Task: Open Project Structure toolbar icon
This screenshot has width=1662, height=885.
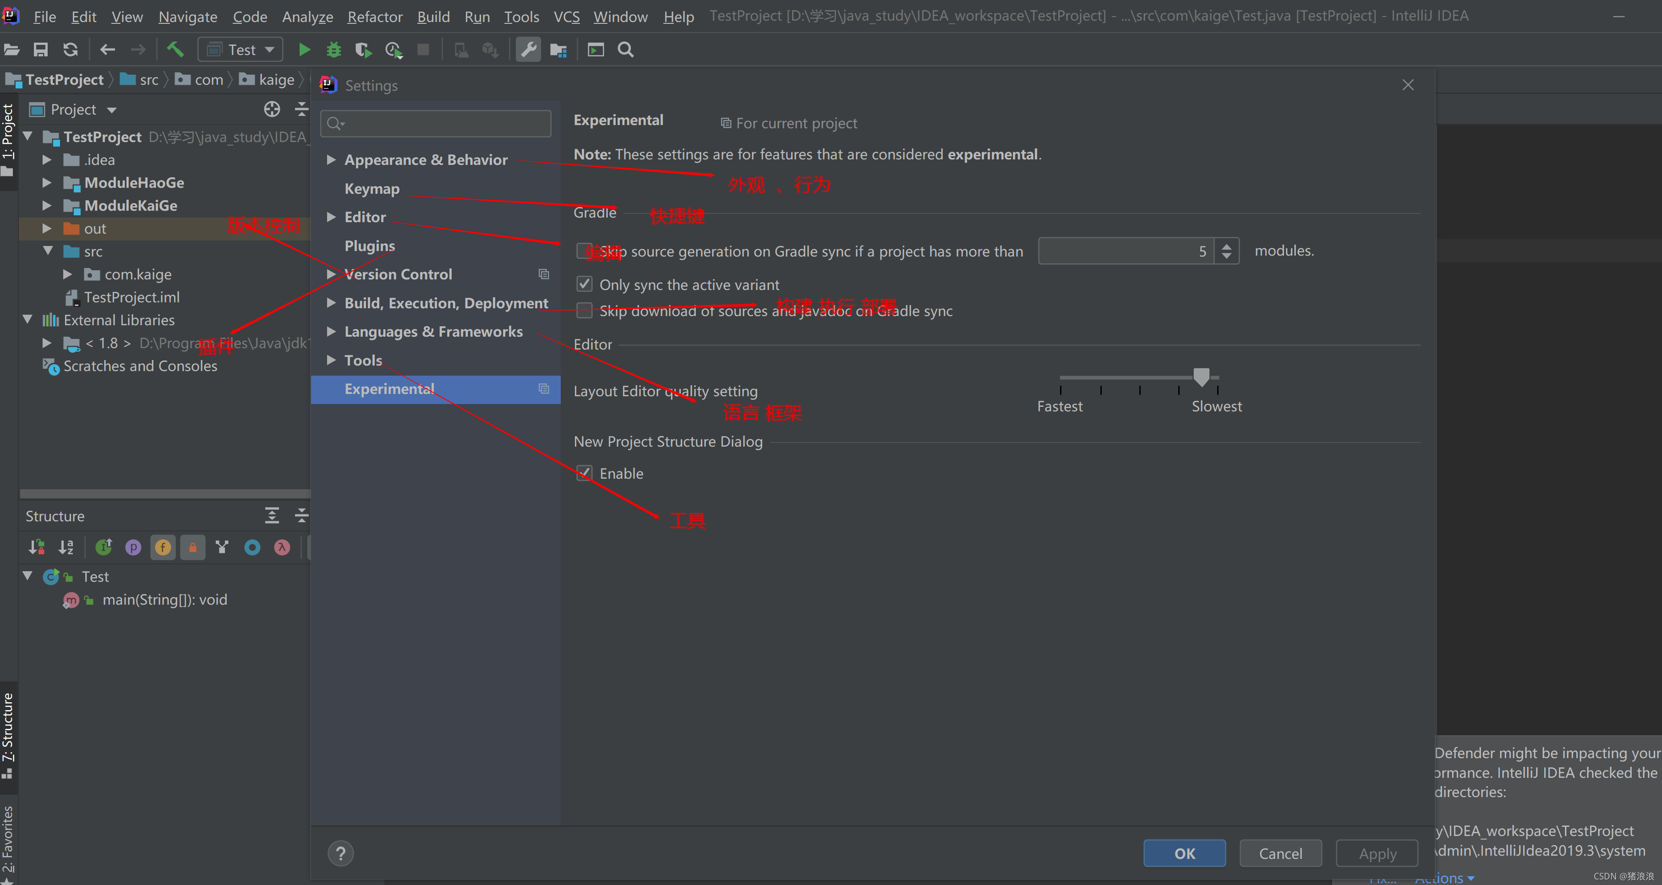Action: [x=558, y=49]
